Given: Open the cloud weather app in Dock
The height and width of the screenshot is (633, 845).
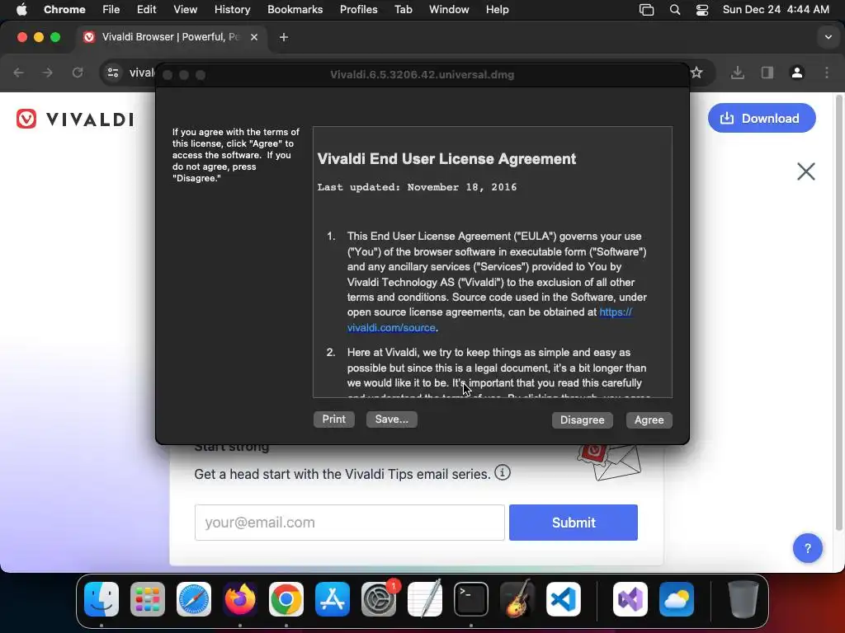Looking at the screenshot, I should (x=677, y=599).
